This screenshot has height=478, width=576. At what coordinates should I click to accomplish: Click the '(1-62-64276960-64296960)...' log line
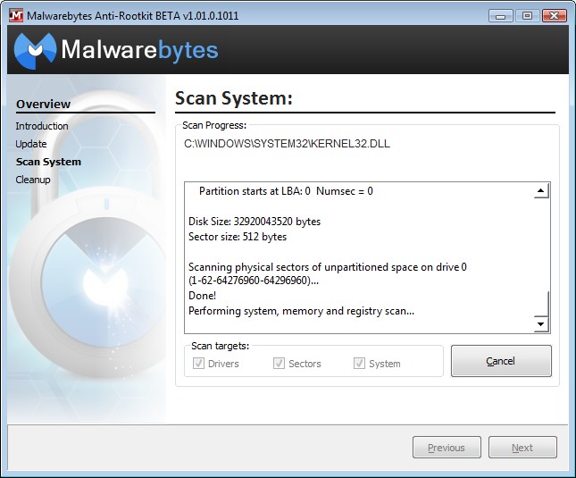pos(254,281)
